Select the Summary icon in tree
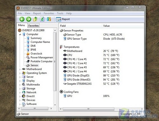 point(28,38)
